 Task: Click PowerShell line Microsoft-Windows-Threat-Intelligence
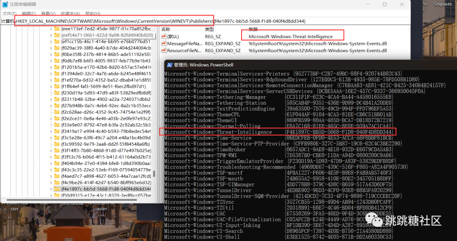point(278,132)
